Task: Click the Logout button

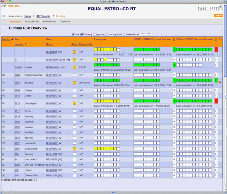Action: [x=218, y=15]
